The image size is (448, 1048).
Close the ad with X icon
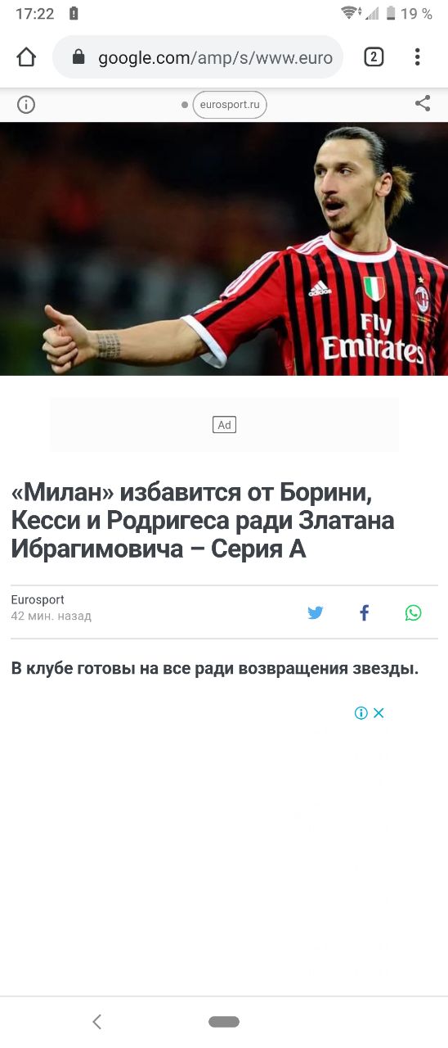point(379,713)
